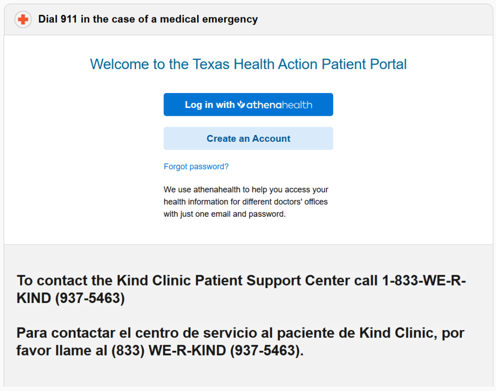The width and height of the screenshot is (496, 391).
Task: Click the English Kind Clinic support message
Action: (x=241, y=289)
